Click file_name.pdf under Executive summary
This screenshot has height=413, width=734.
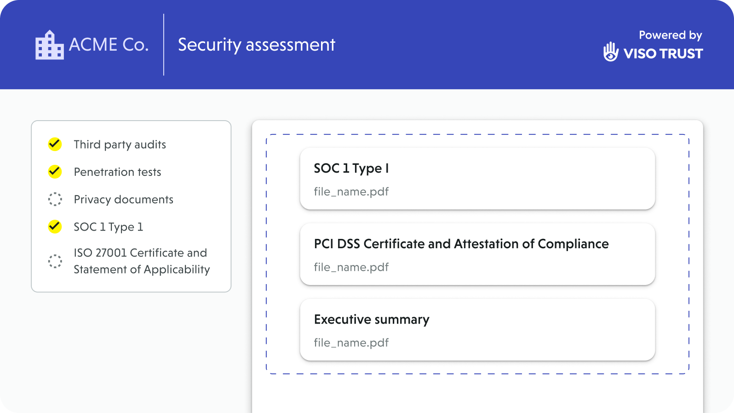coord(351,343)
